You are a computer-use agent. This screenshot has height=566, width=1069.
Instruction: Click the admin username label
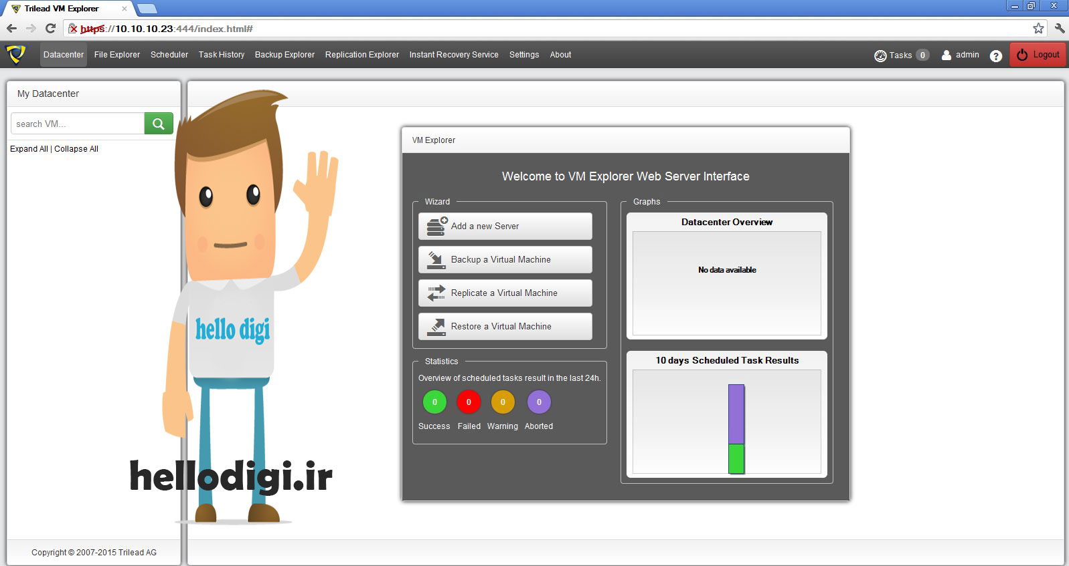[967, 55]
